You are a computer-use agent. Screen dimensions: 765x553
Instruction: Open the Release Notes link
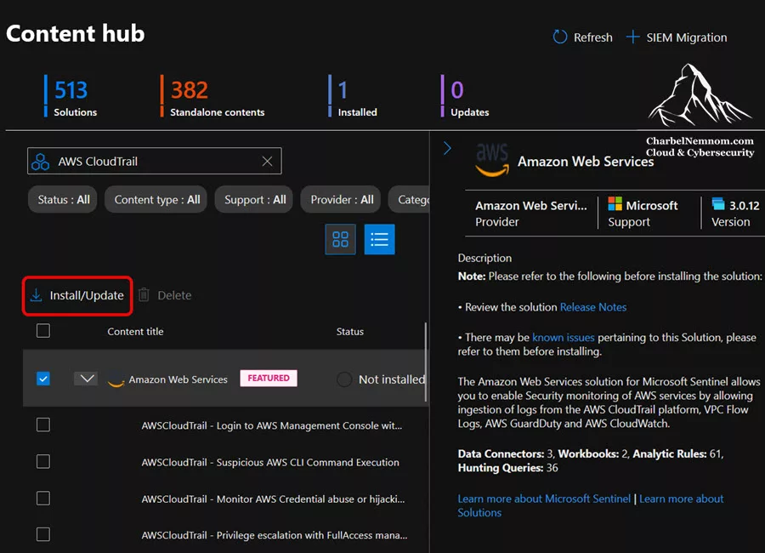(x=592, y=307)
